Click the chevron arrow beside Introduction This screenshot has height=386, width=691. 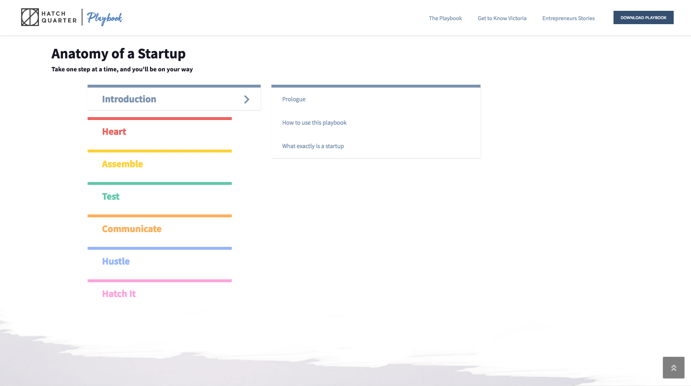(247, 99)
